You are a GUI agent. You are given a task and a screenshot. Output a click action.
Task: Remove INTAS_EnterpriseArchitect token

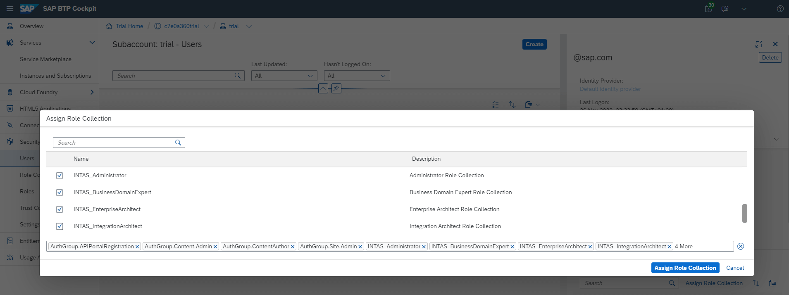pyautogui.click(x=590, y=247)
